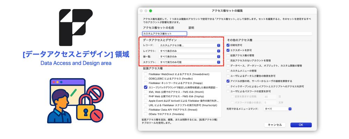Click the アクセス権セットの編集 window title

click(x=227, y=11)
